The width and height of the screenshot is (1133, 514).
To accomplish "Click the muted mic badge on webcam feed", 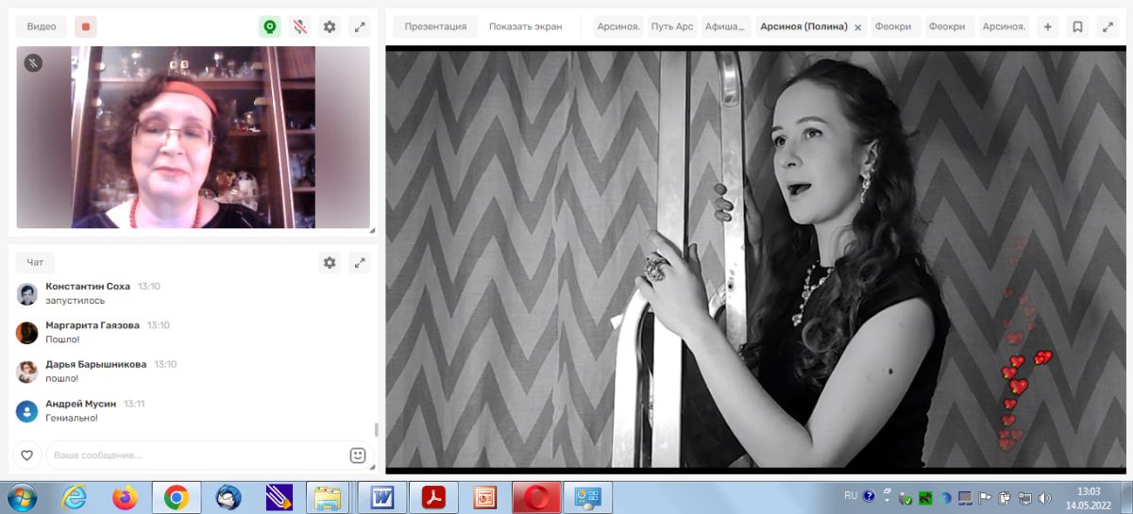I will [33, 63].
